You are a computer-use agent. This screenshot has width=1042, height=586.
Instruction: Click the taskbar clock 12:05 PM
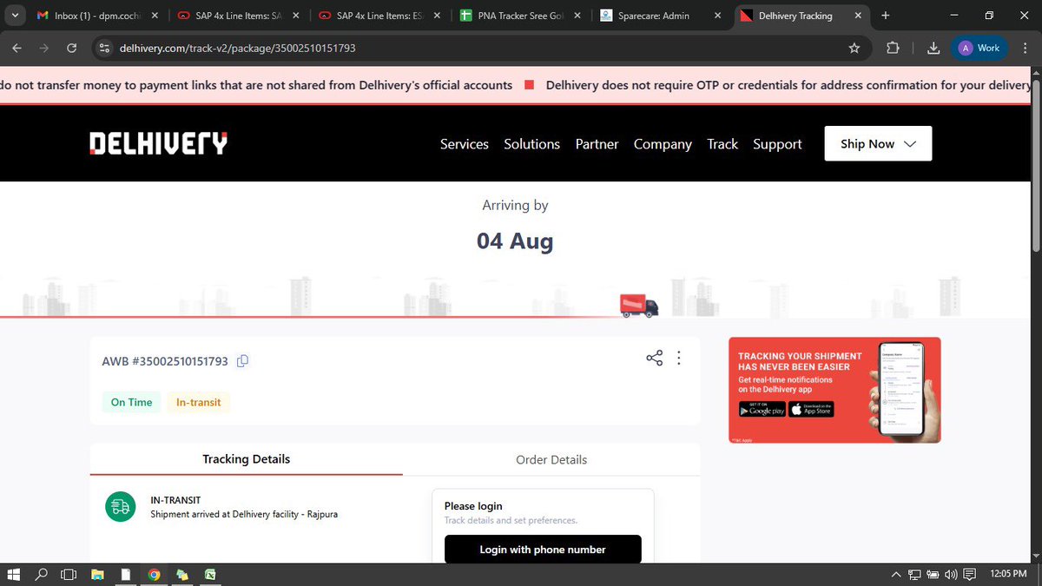[x=1006, y=574]
